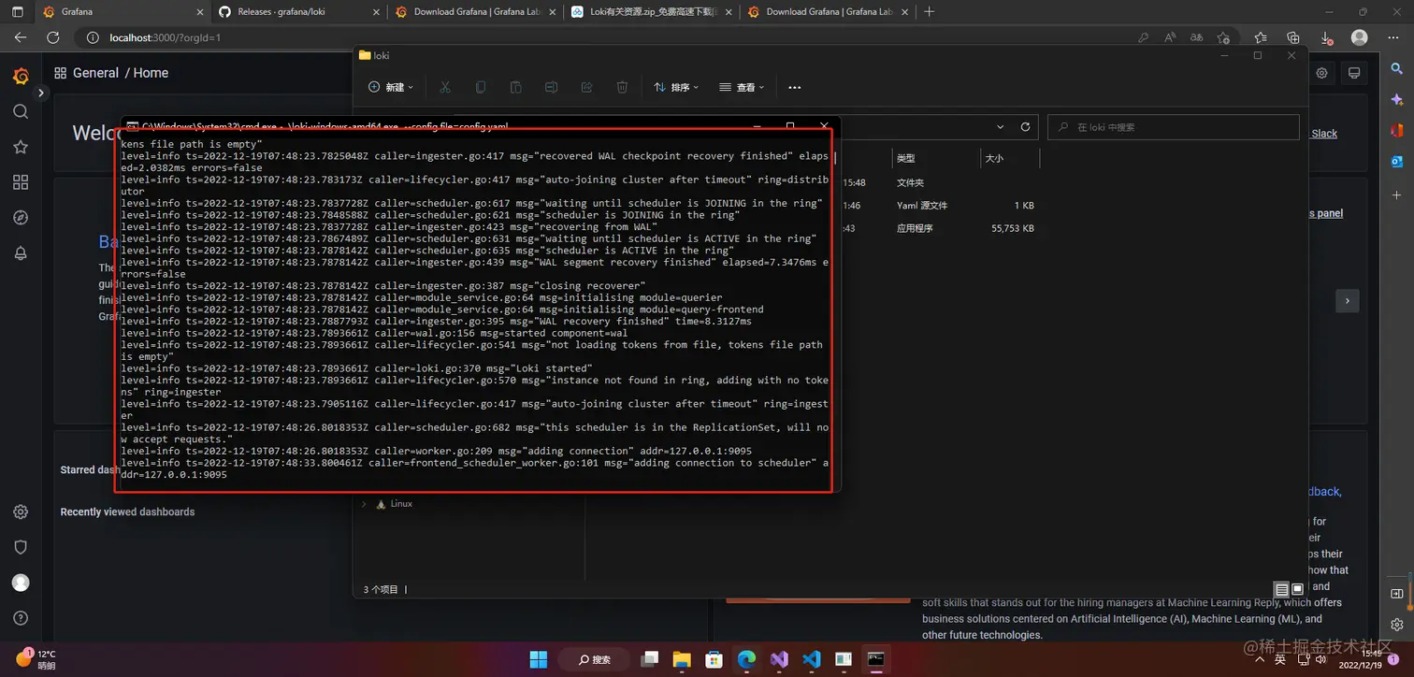Open Alerting bell icon in sidebar

(x=21, y=253)
